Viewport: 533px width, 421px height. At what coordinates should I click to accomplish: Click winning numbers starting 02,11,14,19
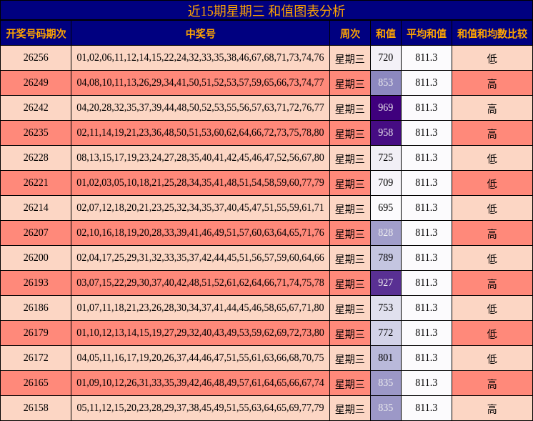pyautogui.click(x=200, y=133)
